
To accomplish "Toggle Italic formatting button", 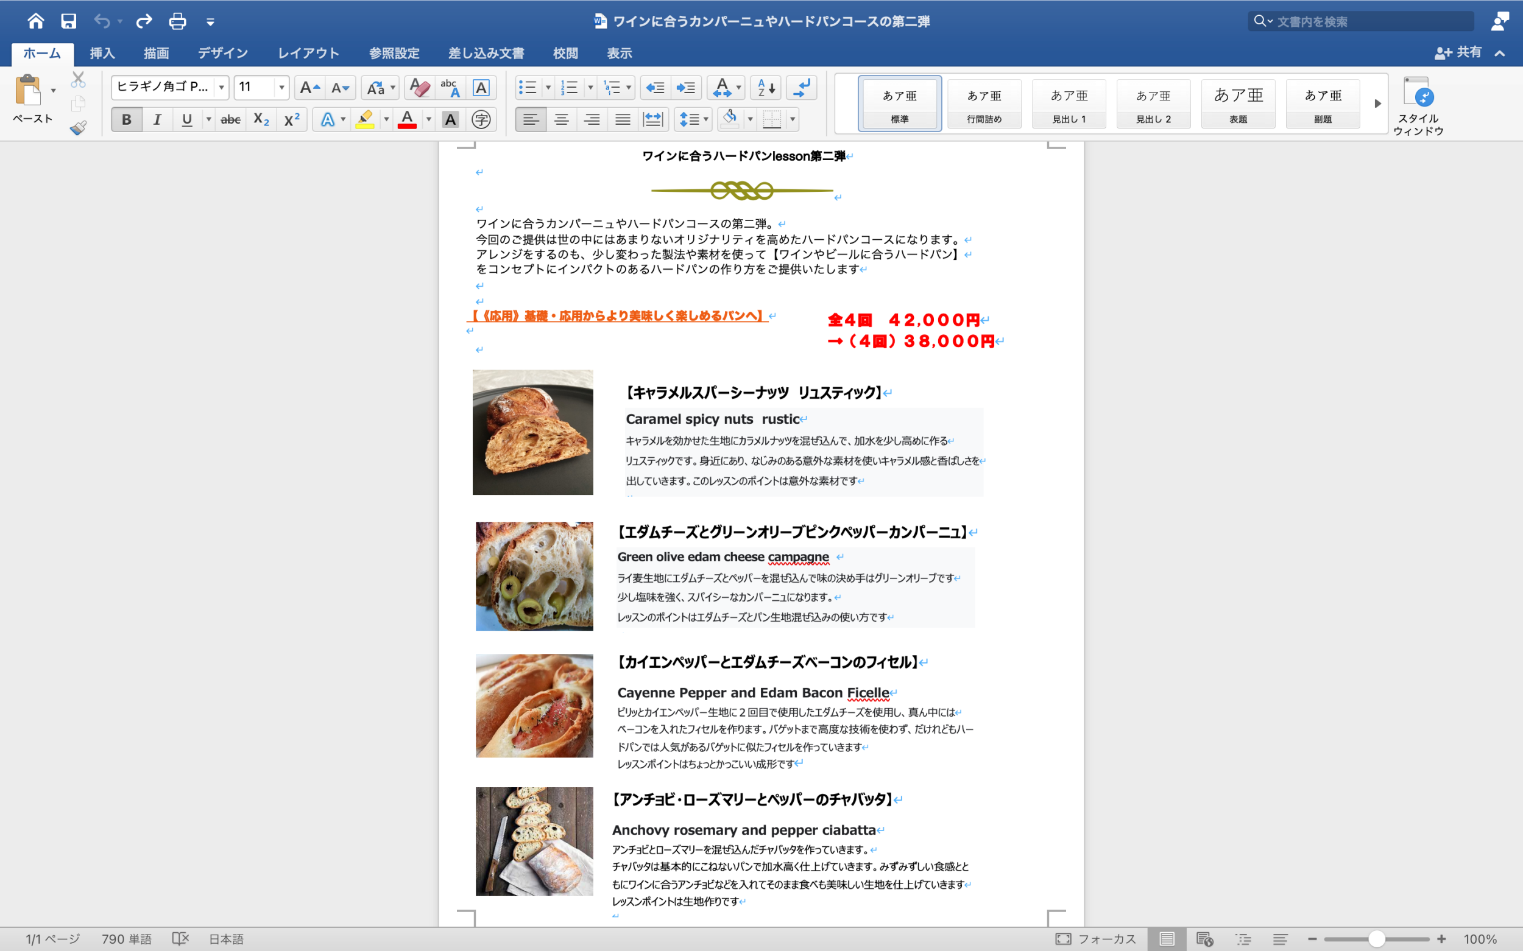I will [x=157, y=119].
